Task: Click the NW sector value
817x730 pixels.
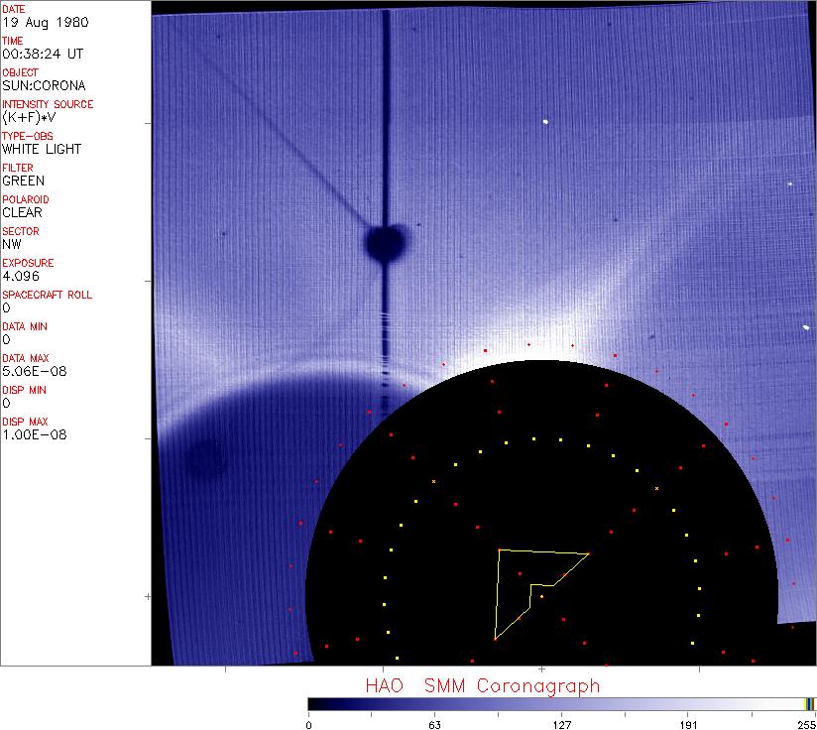Action: point(12,244)
